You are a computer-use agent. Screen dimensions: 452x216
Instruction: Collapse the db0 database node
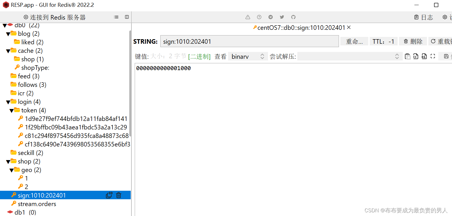tap(5, 26)
